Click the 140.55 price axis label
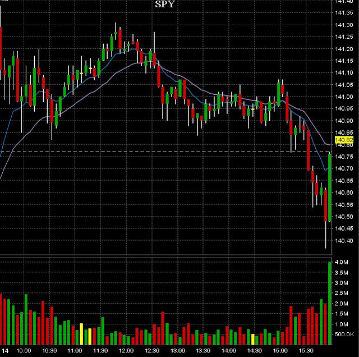Screen dimensions: 359x357 pos(344,205)
